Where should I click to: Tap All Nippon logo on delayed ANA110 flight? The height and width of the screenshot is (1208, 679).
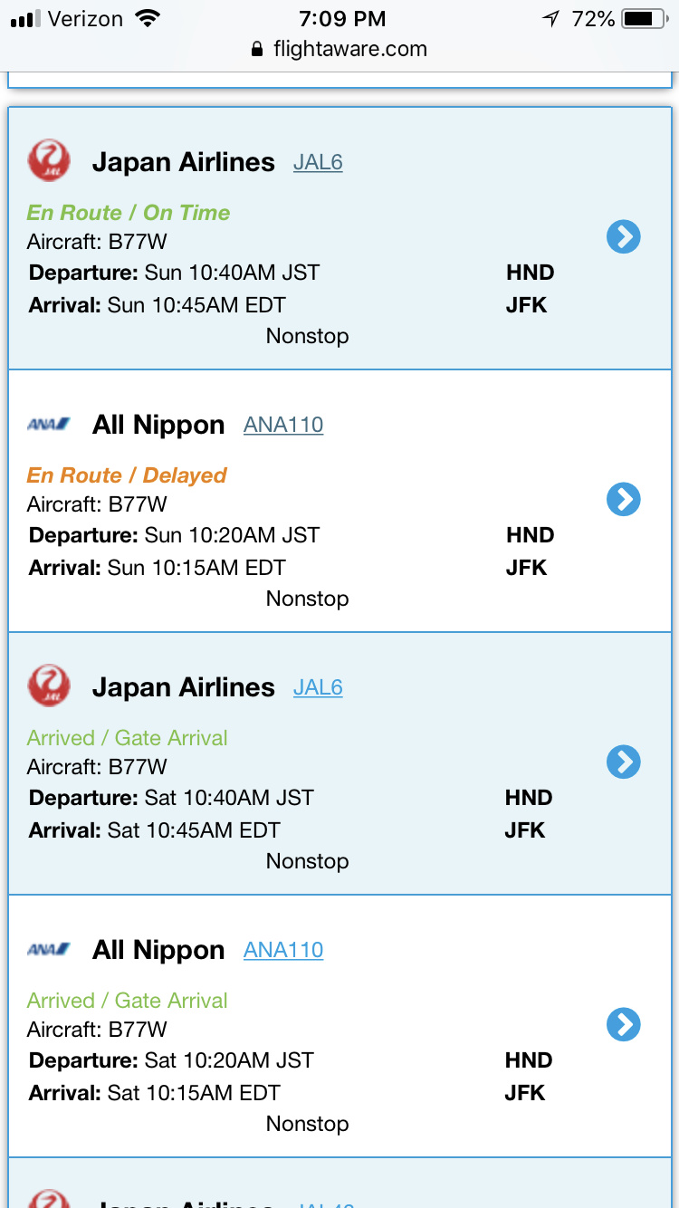49,424
